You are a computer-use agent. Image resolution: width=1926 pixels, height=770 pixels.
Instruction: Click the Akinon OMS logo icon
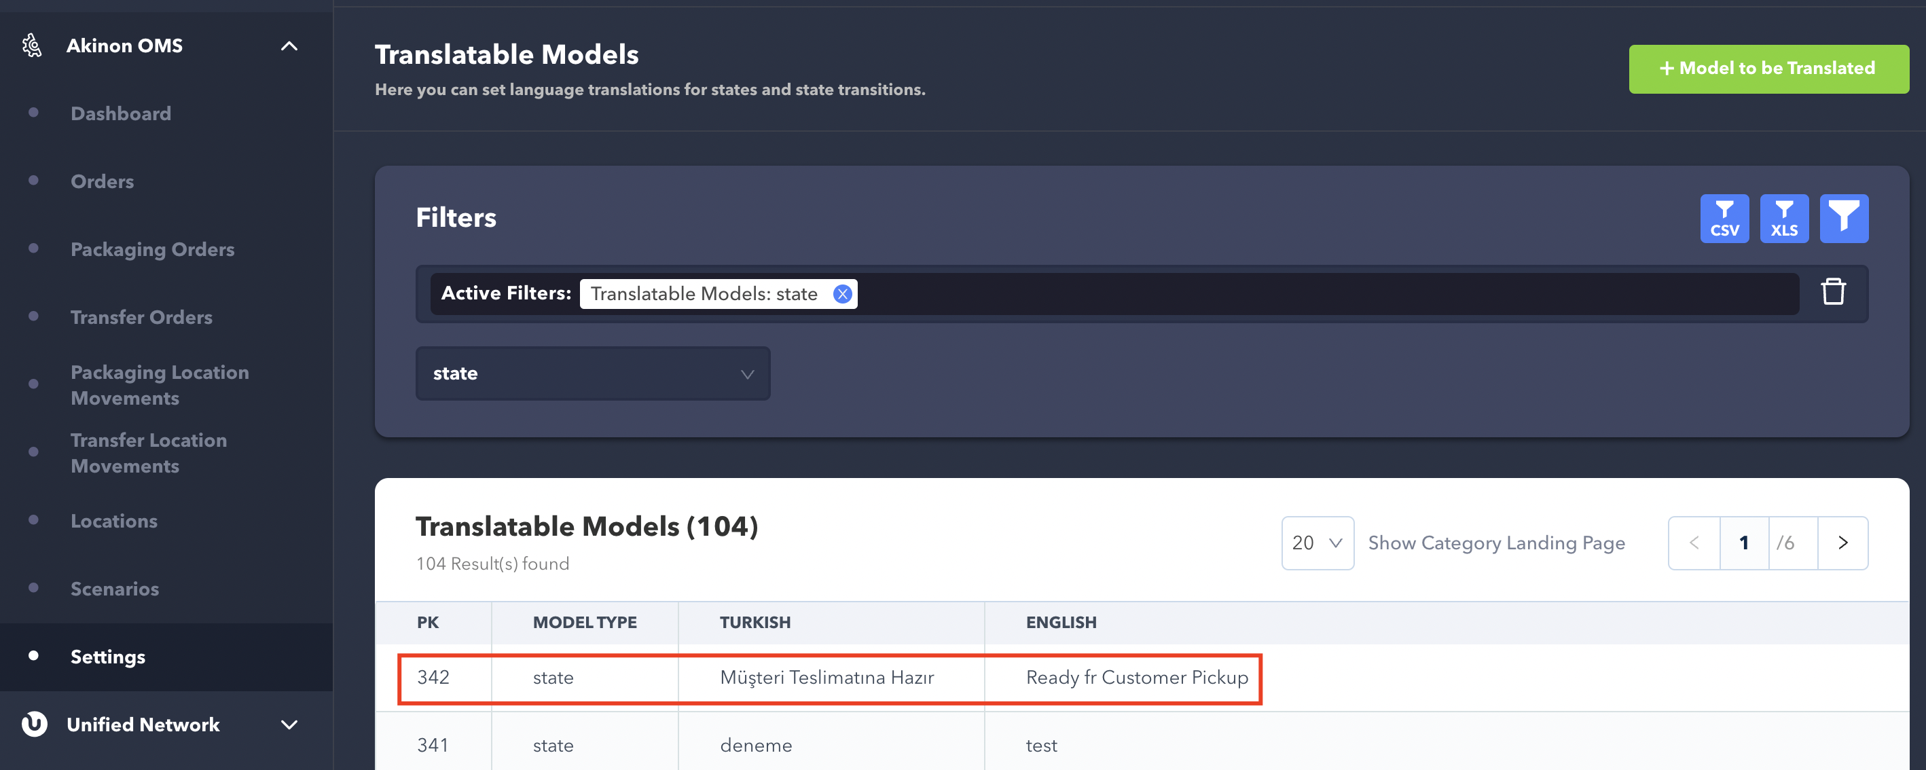click(x=32, y=45)
